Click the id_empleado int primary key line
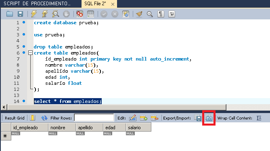Viewport: 270px width, 151px height. click(118, 59)
